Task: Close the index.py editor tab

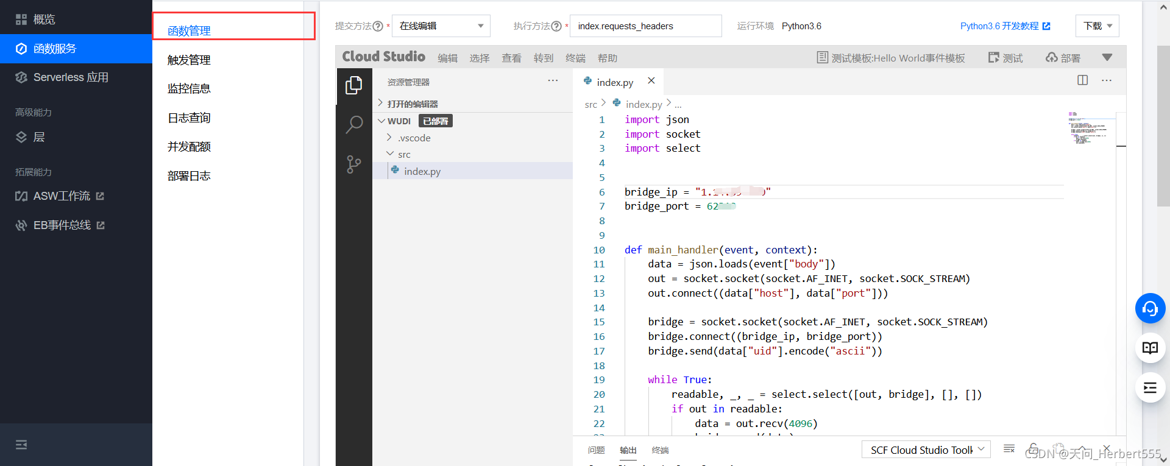Action: point(651,81)
